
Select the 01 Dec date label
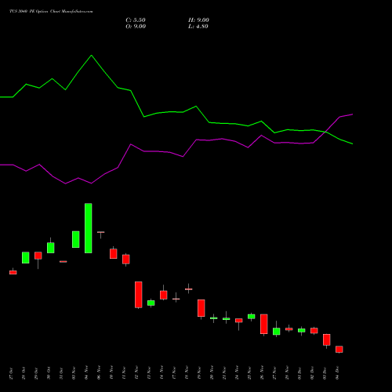(299, 373)
